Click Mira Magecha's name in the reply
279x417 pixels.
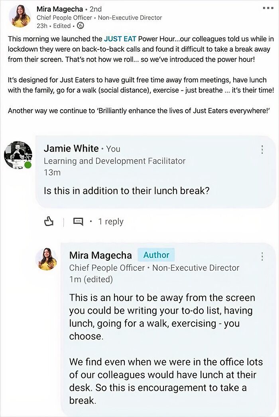pyautogui.click(x=100, y=255)
